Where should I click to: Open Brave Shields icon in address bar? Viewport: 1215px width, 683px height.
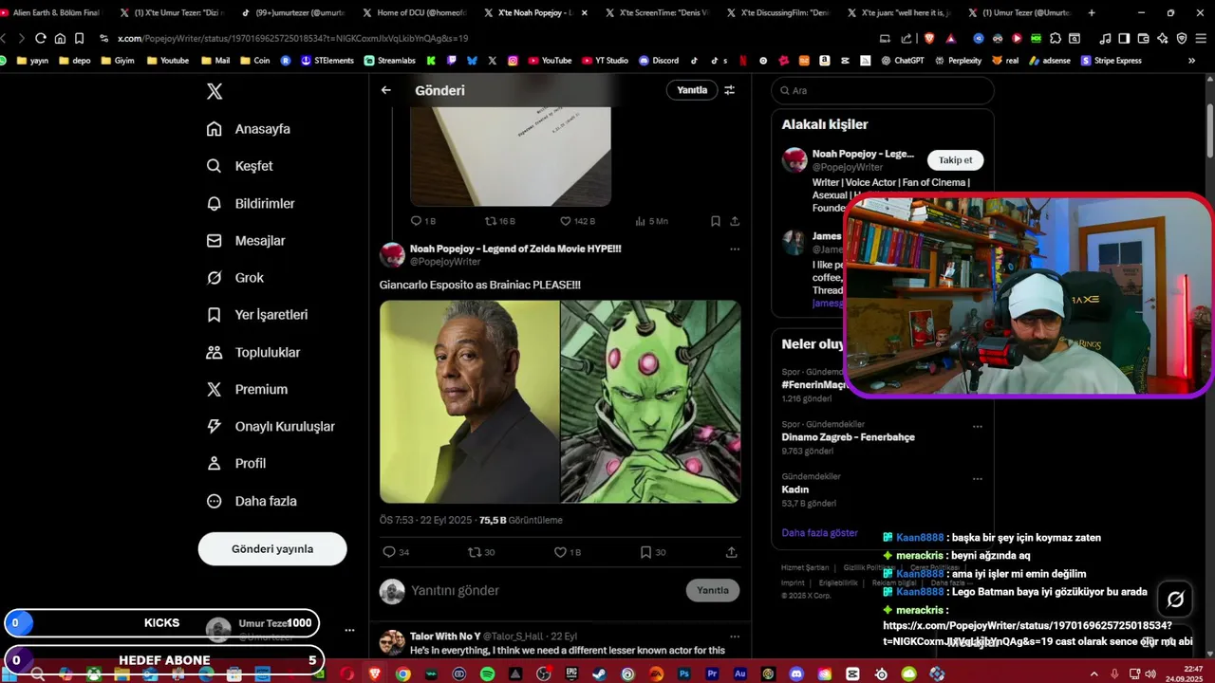coord(928,38)
